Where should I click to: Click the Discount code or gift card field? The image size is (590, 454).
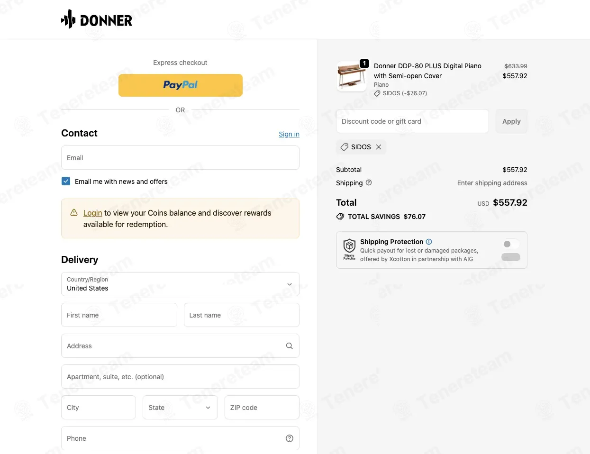click(412, 121)
